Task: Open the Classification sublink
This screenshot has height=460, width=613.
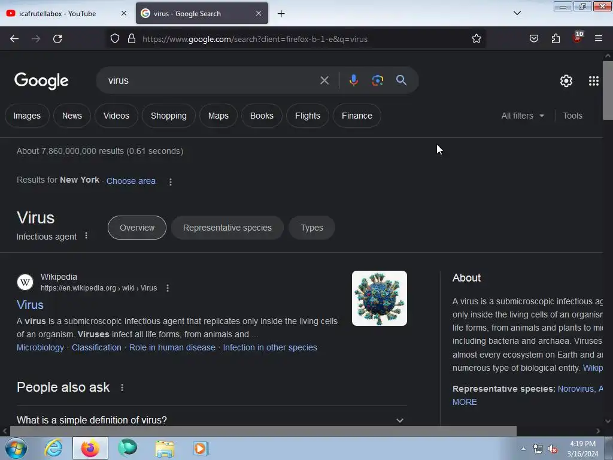Action: pos(96,347)
